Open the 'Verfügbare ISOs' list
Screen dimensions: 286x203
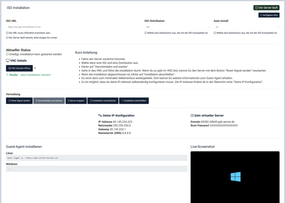pos(269,15)
